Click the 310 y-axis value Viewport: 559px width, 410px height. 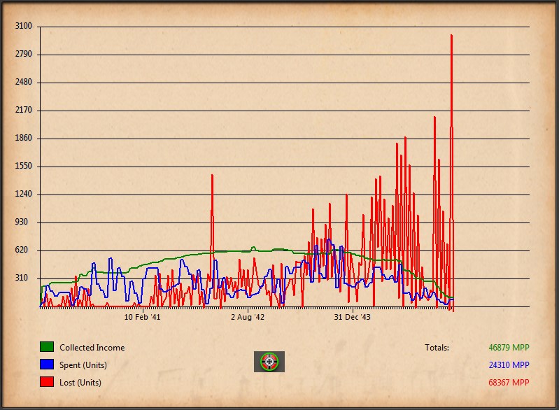pos(22,278)
